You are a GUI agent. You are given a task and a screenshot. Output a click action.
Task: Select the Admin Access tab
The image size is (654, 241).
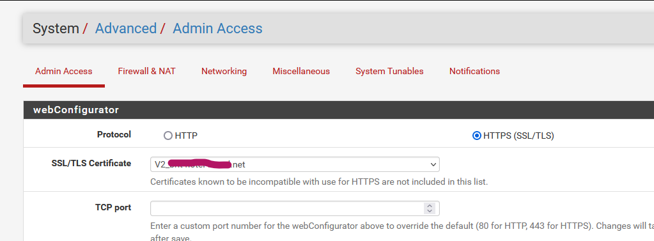coord(64,72)
